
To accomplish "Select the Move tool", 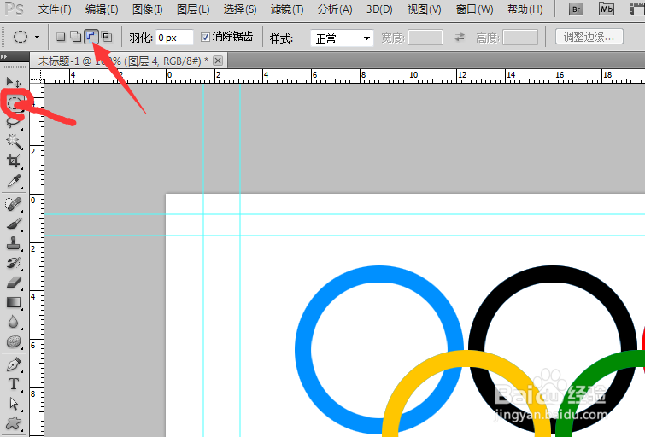I will pyautogui.click(x=14, y=82).
